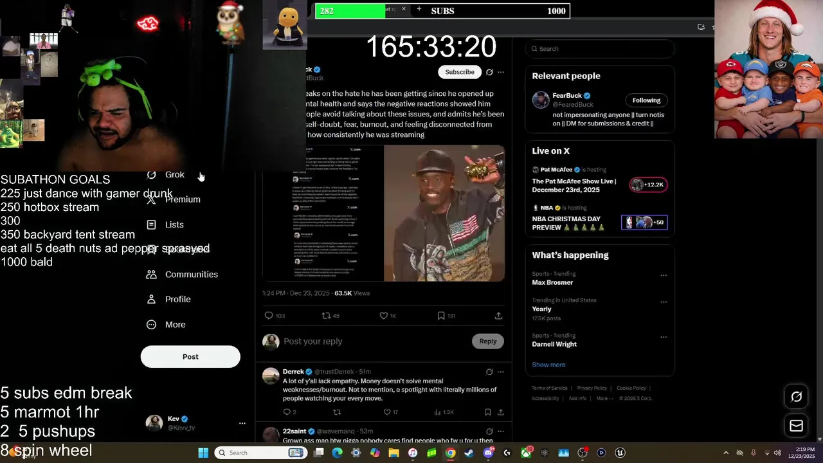This screenshot has height=463, width=823.
Task: Open Unreal Engine from taskbar
Action: 620,453
